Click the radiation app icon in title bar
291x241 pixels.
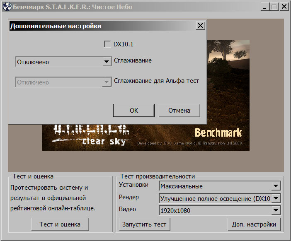coord(6,7)
